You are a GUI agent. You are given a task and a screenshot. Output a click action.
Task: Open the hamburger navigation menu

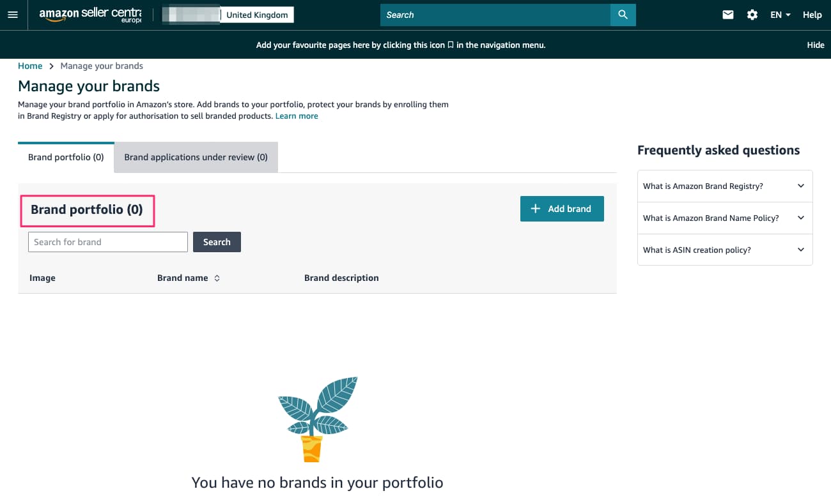[13, 15]
